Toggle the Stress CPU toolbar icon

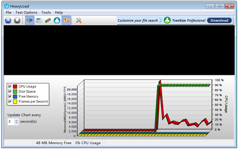pos(30,20)
